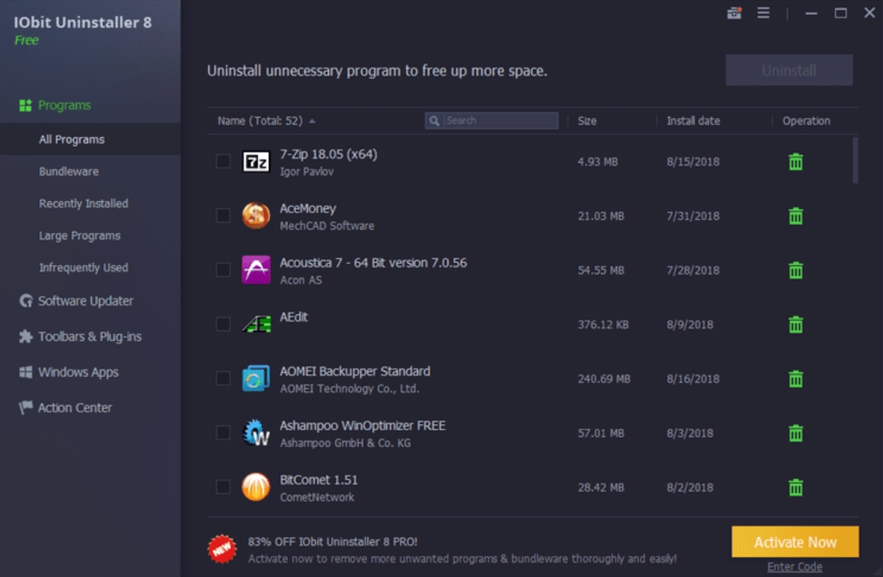
Task: Show Large Programs list
Action: (x=79, y=236)
